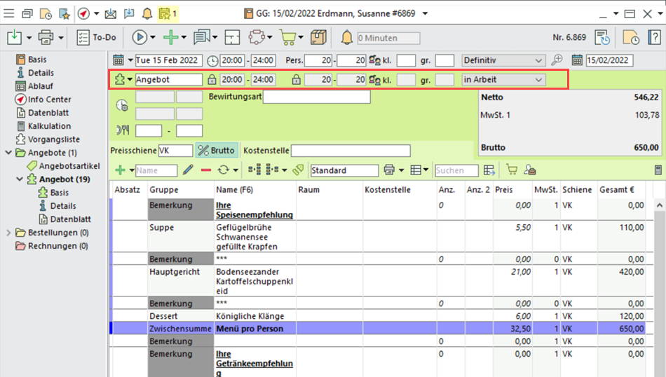Expand the Bestellungen (0) tree node
This screenshot has width=666, height=377.
coord(9,233)
